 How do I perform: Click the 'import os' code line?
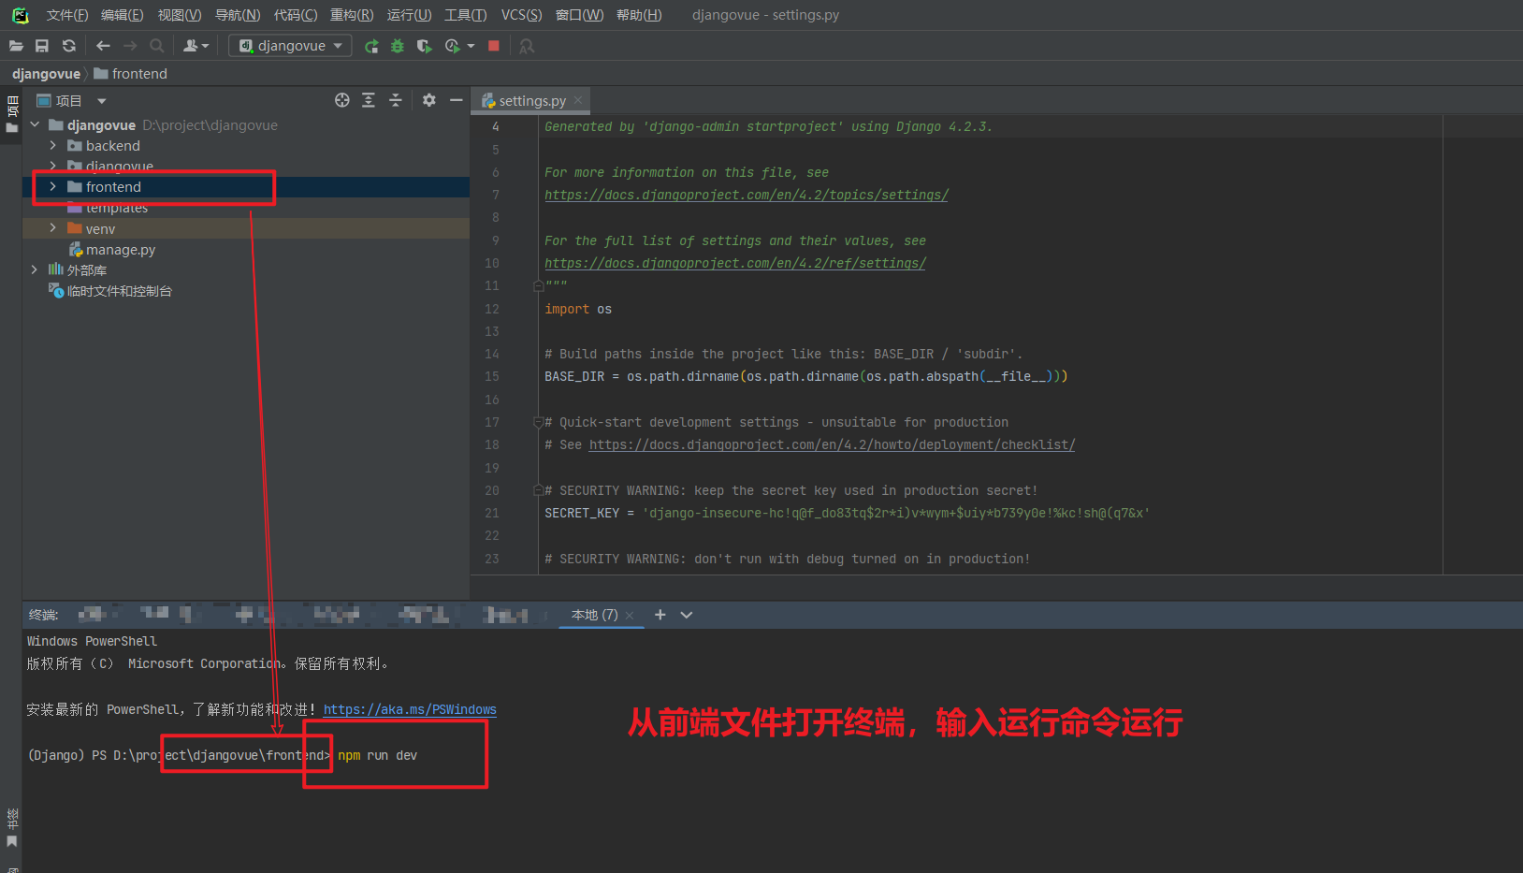pos(578,309)
